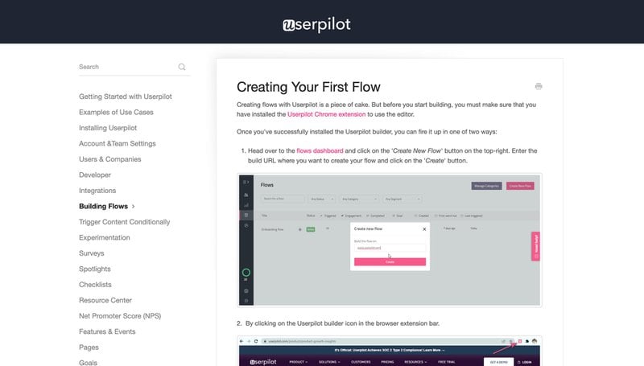Open Getting Started with Userpilot
The width and height of the screenshot is (644, 366).
126,97
